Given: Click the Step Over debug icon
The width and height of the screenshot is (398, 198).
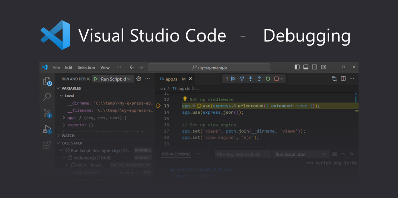Looking at the screenshot, I should (x=242, y=79).
